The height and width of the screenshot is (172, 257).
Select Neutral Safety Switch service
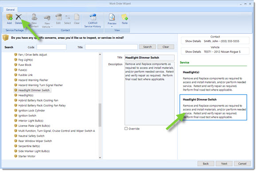coord(29,136)
